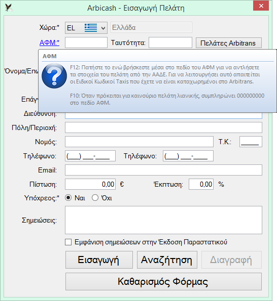Click the Εισαγωγή button

(x=99, y=260)
